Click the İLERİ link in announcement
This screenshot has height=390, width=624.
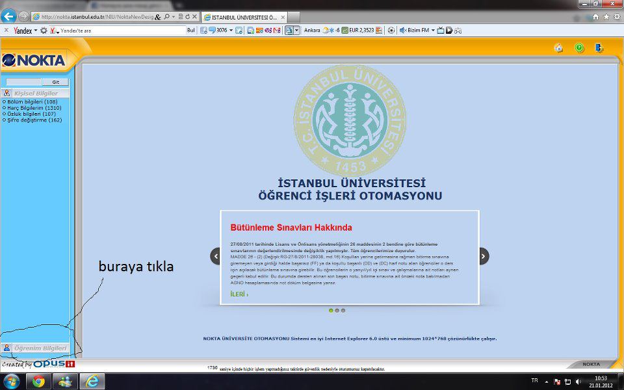click(x=239, y=294)
